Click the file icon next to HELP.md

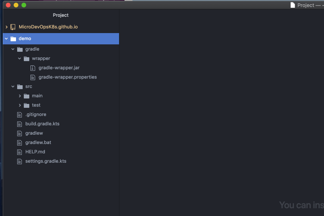click(20, 152)
